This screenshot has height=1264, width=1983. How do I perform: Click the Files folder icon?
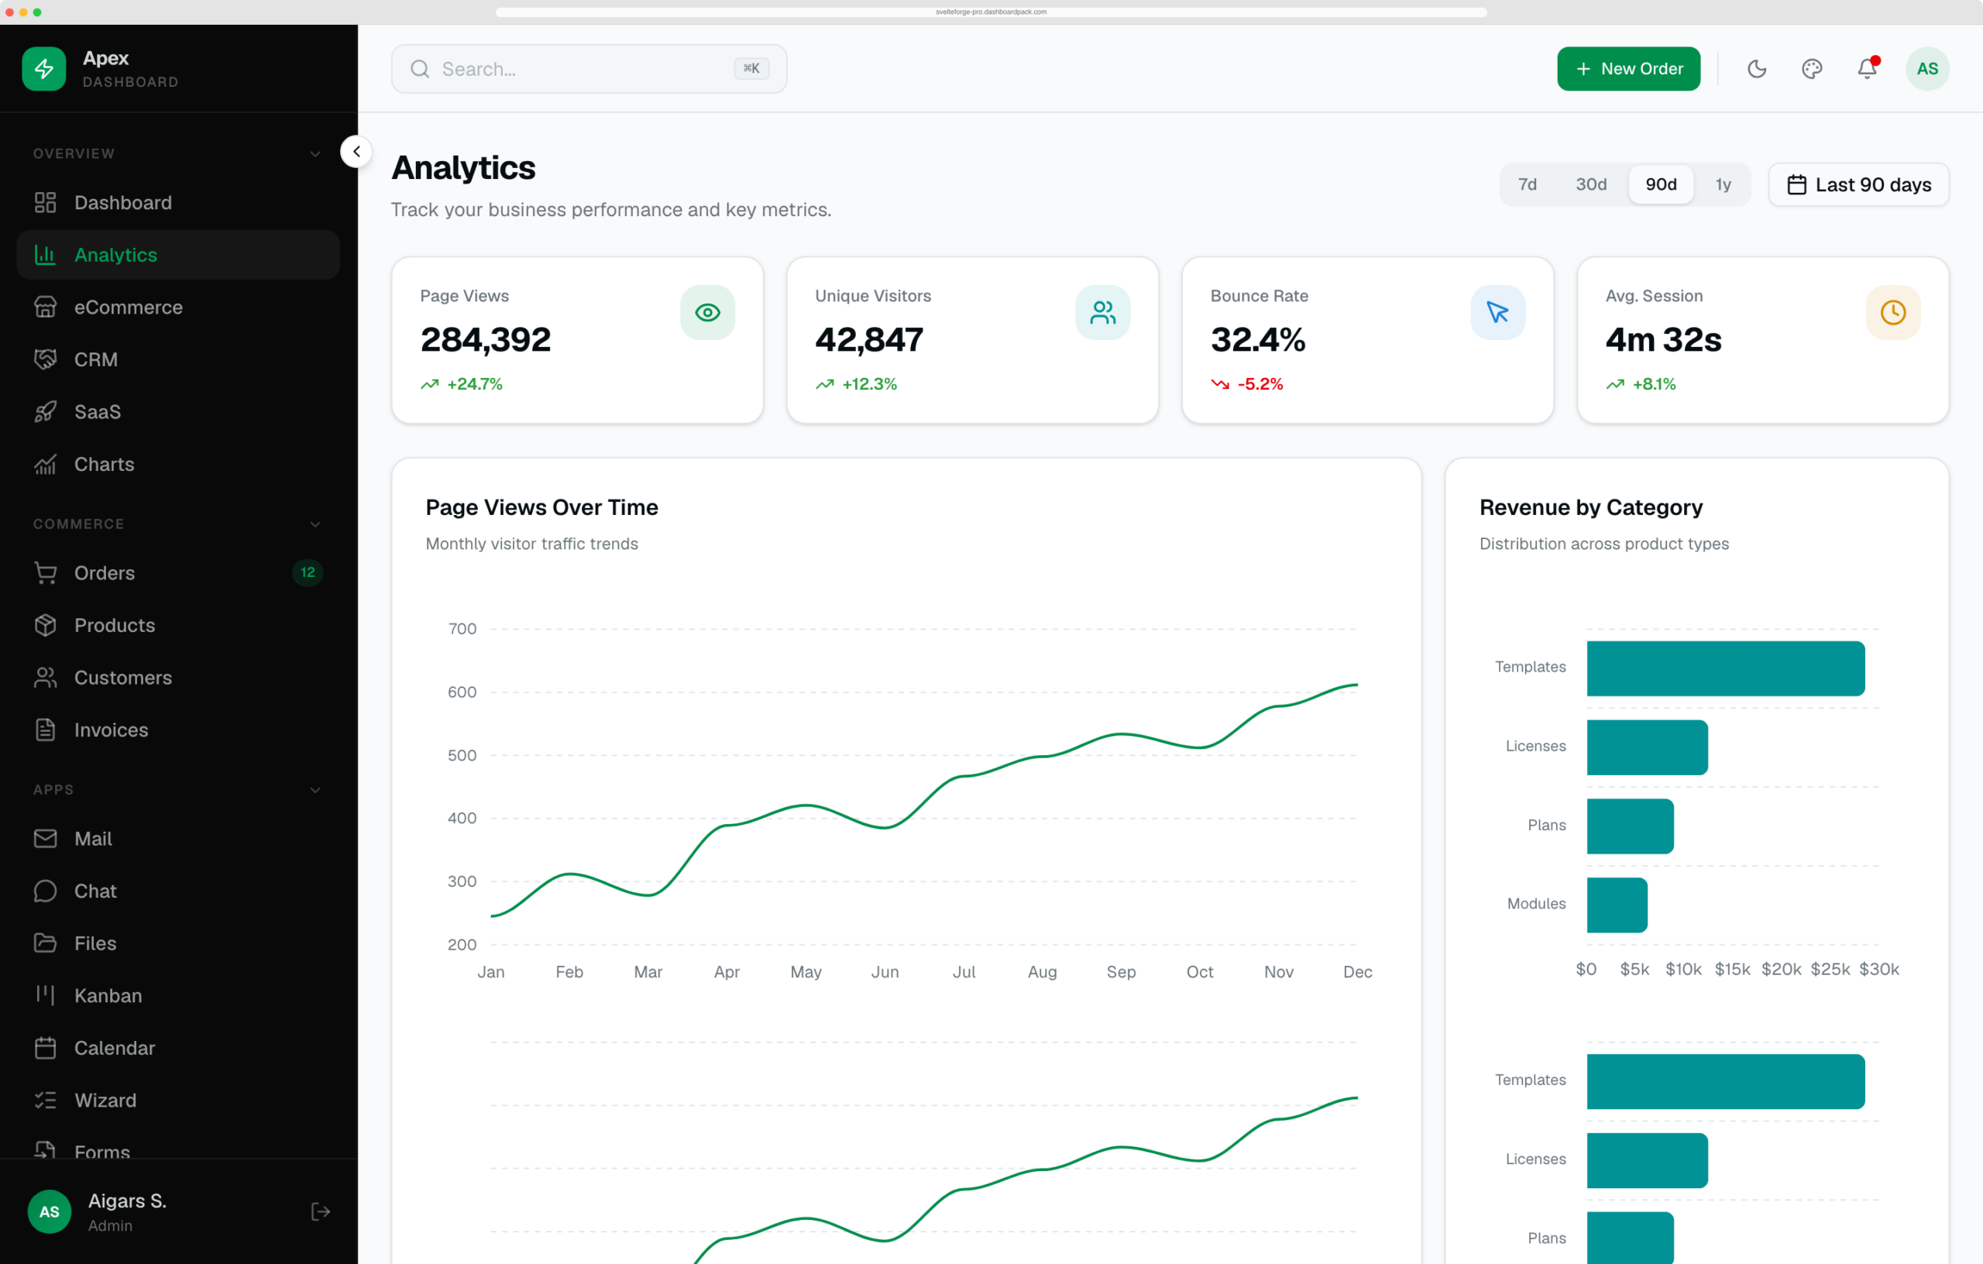45,943
